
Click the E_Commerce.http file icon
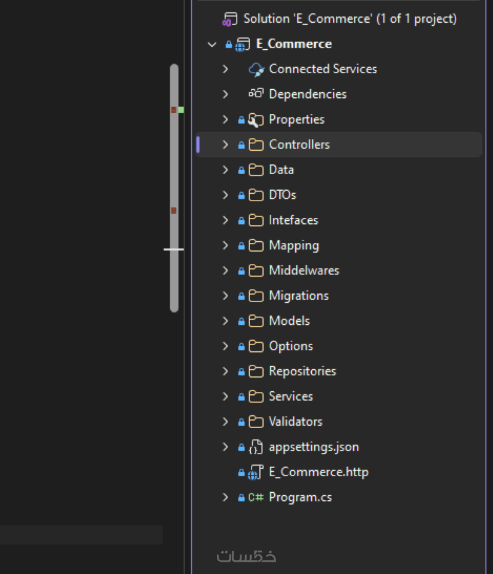(255, 472)
